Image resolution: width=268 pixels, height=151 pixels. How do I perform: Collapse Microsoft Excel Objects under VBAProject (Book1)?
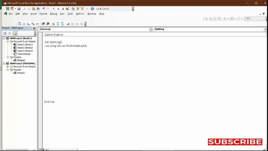point(8,42)
